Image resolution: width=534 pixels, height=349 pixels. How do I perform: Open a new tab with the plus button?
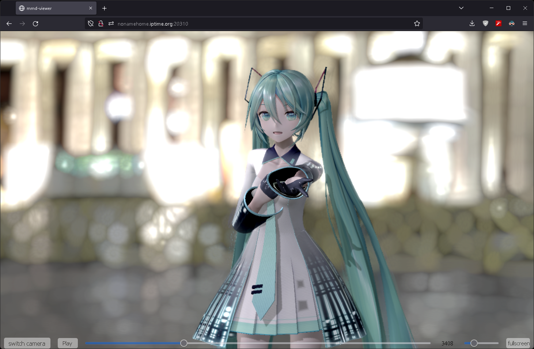[105, 8]
